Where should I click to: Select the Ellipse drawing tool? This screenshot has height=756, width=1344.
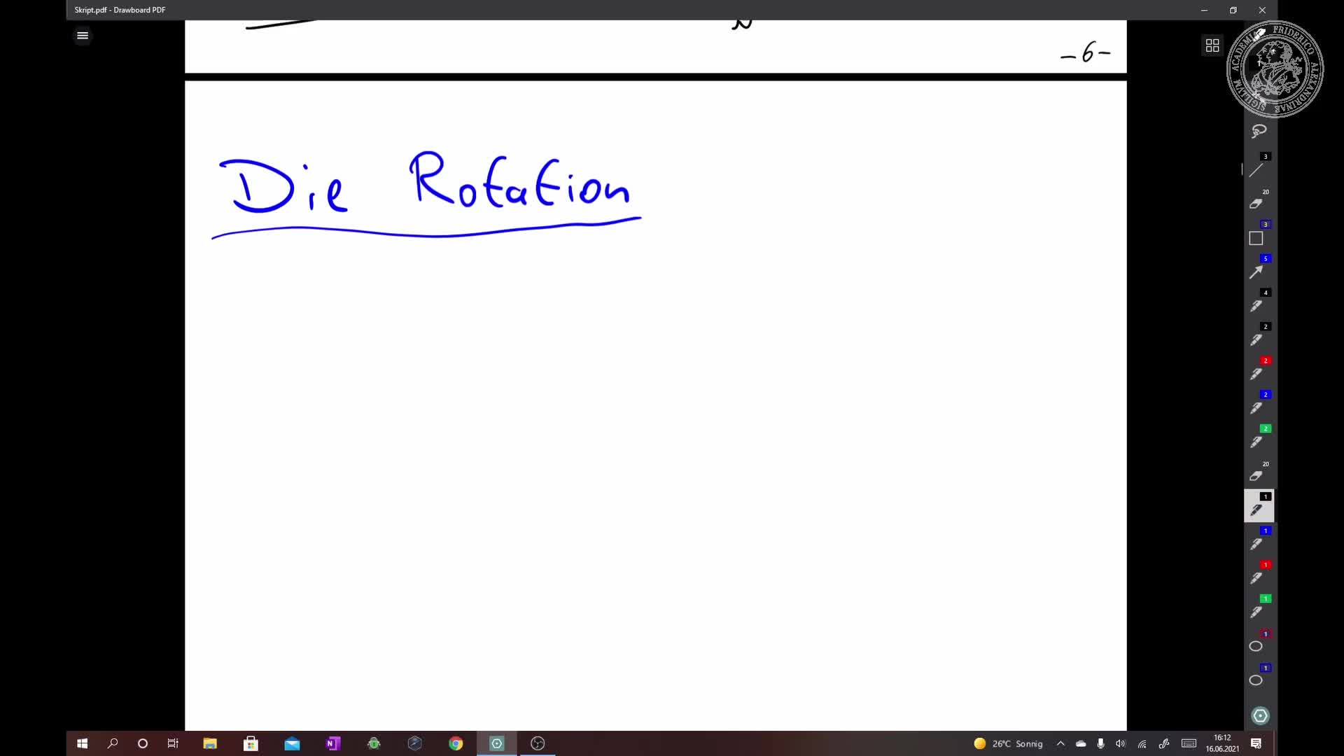[x=1256, y=647]
